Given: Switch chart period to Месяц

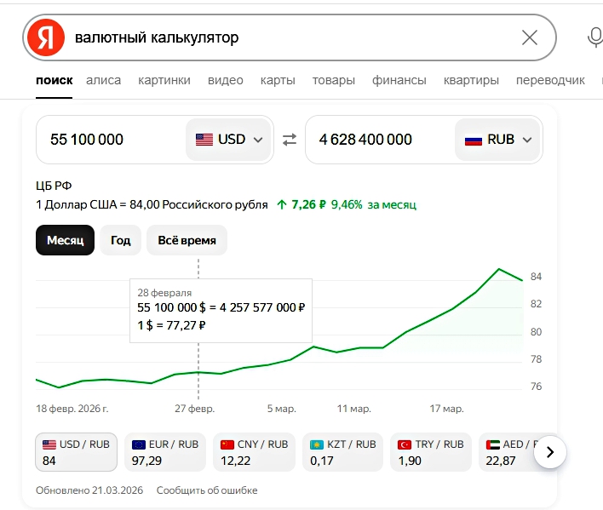Looking at the screenshot, I should tap(65, 240).
